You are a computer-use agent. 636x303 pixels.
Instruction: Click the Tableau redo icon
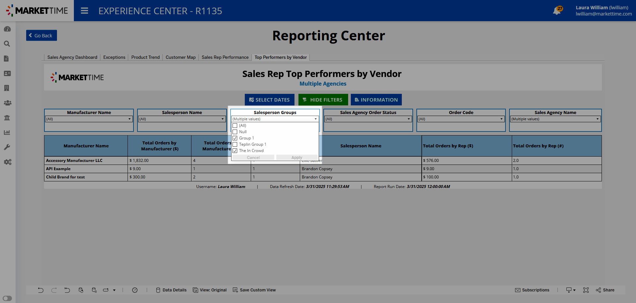[54, 290]
